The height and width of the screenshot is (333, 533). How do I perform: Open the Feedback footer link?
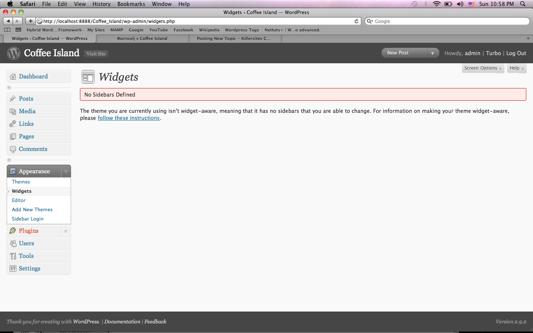coord(155,322)
